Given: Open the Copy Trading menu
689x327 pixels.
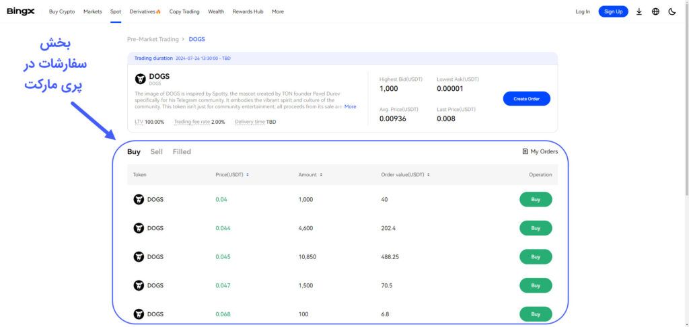Looking at the screenshot, I should (x=184, y=11).
